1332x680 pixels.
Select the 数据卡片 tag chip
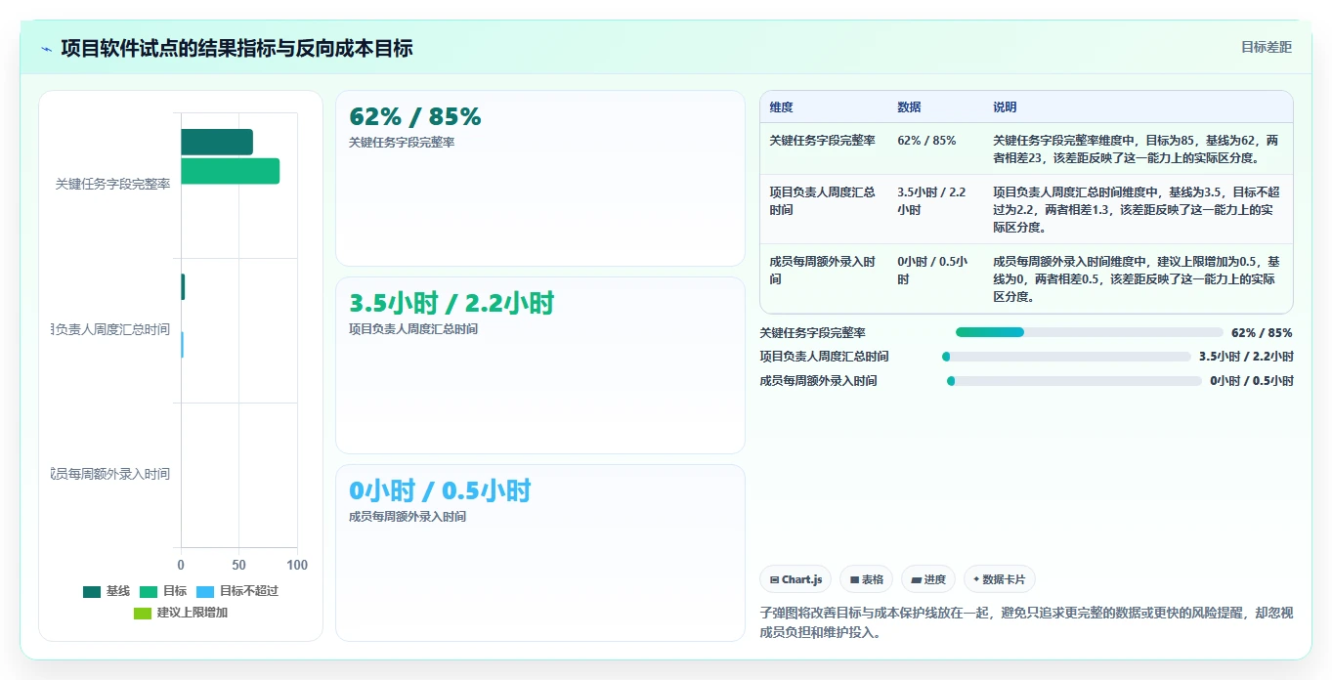coord(1000,579)
